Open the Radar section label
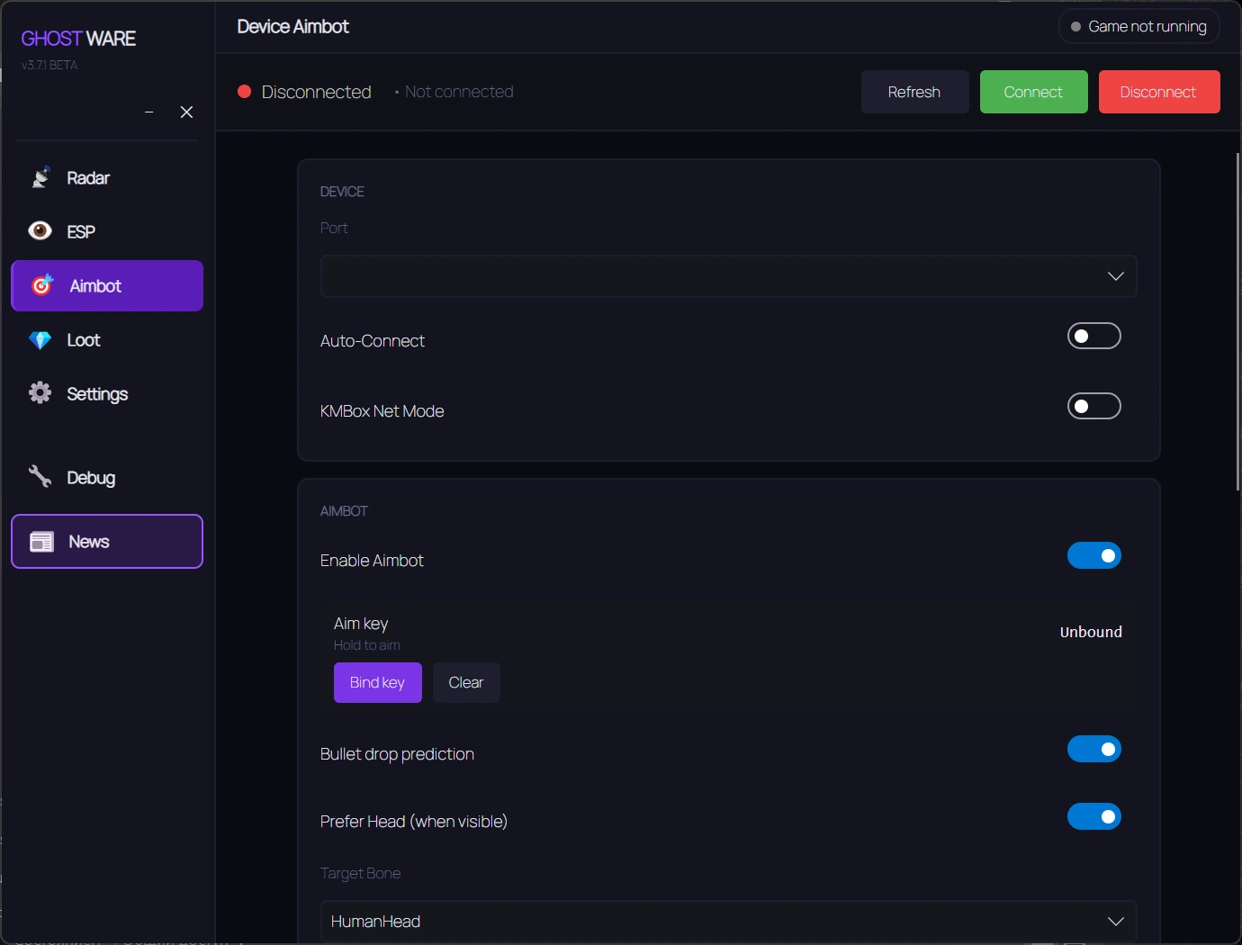Viewport: 1242px width, 945px height. 88,178
